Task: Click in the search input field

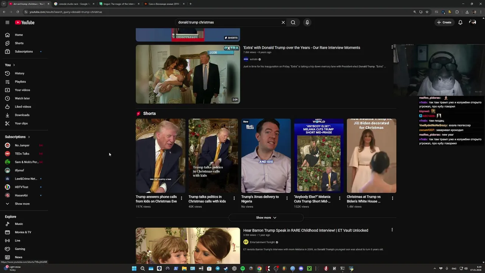Action: tap(227, 22)
